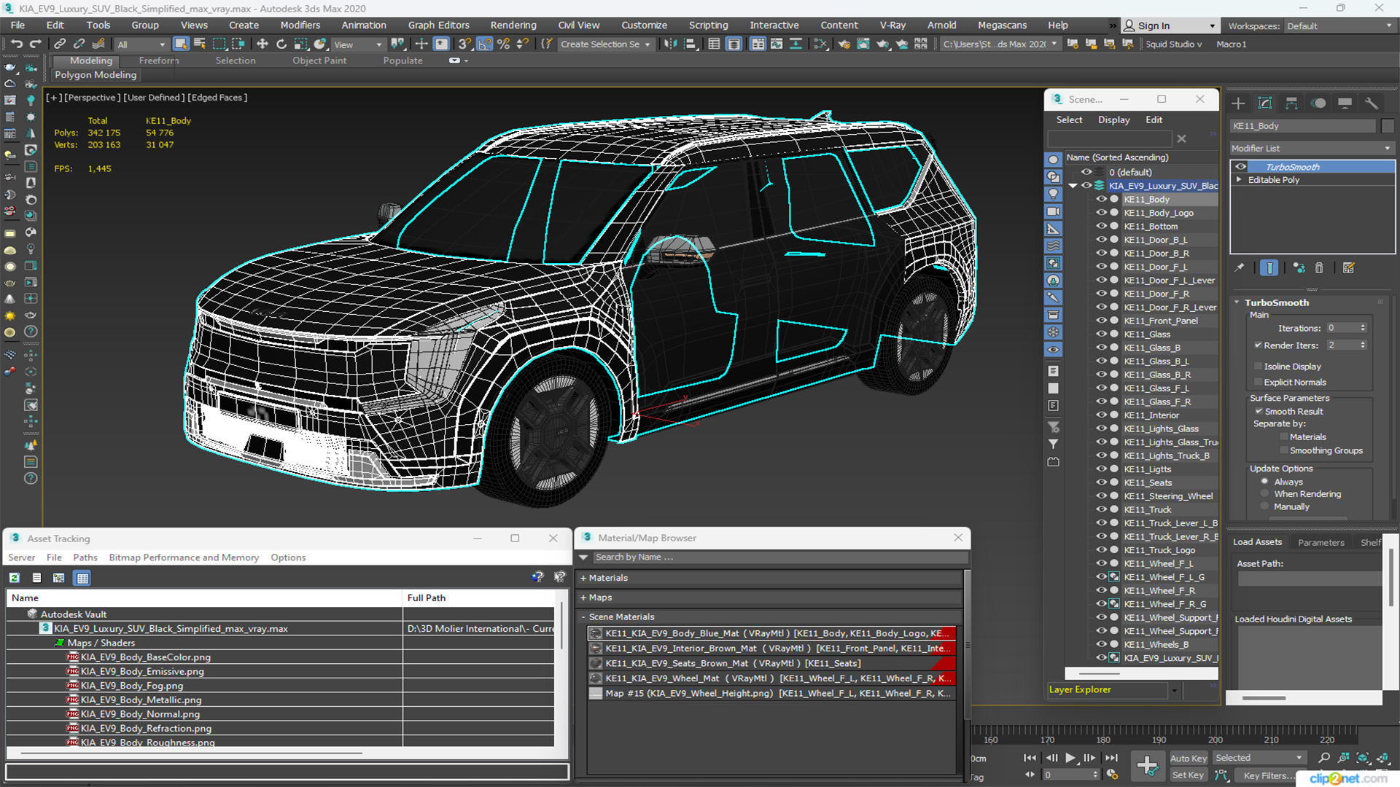Open Rendered Frame Window icon
This screenshot has width=1400, height=787.
(863, 44)
